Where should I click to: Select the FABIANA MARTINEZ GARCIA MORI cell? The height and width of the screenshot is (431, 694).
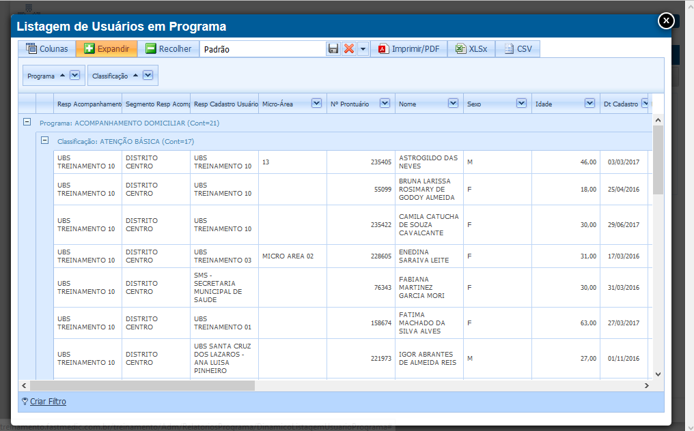pos(429,287)
